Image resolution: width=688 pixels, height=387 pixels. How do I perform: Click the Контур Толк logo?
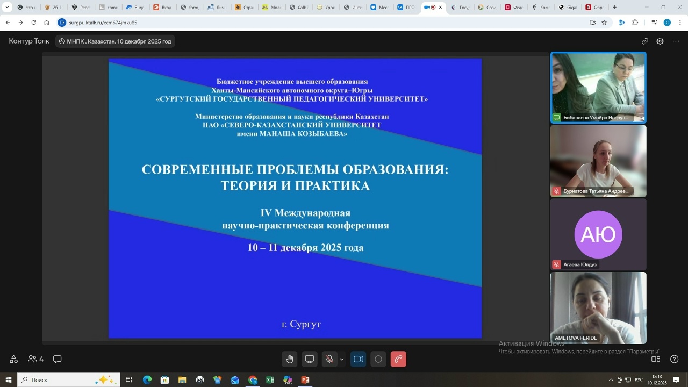[x=29, y=41]
